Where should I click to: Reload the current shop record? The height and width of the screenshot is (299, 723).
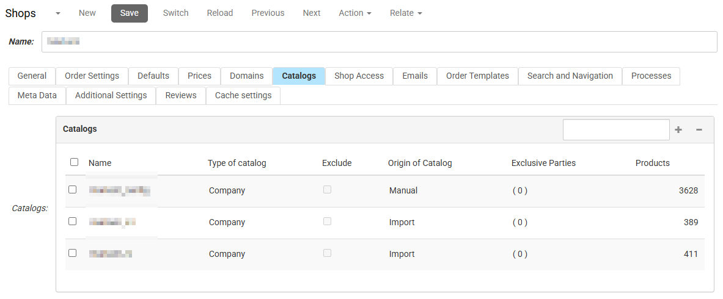pyautogui.click(x=220, y=13)
